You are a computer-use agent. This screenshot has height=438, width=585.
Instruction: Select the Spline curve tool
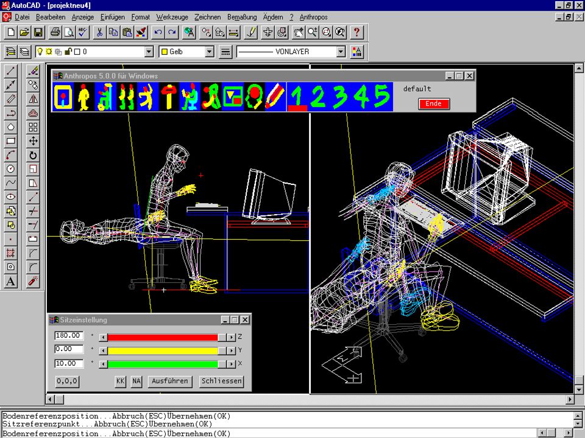pyautogui.click(x=10, y=182)
